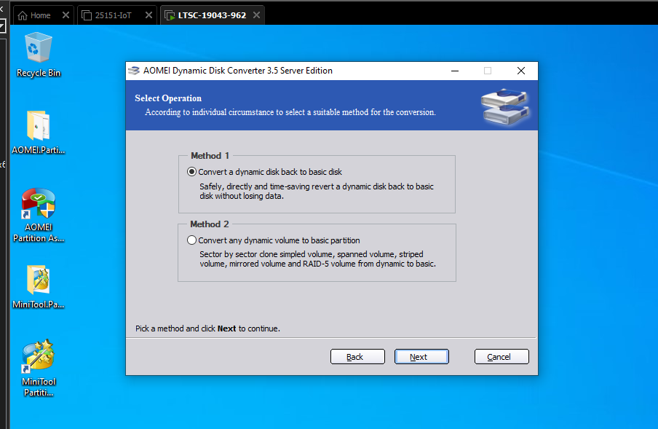658x429 pixels.
Task: Close the AOMEI Dynamic Disk Converter window
Action: tap(521, 71)
